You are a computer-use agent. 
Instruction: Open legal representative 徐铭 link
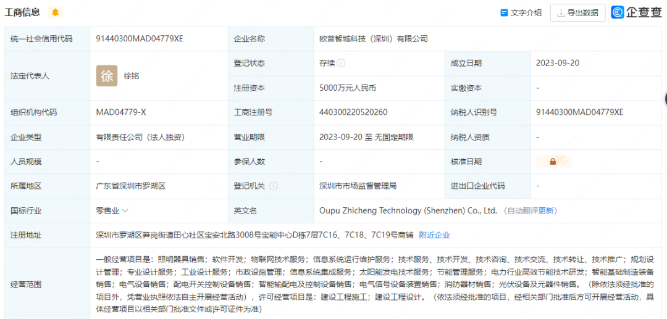pyautogui.click(x=131, y=76)
